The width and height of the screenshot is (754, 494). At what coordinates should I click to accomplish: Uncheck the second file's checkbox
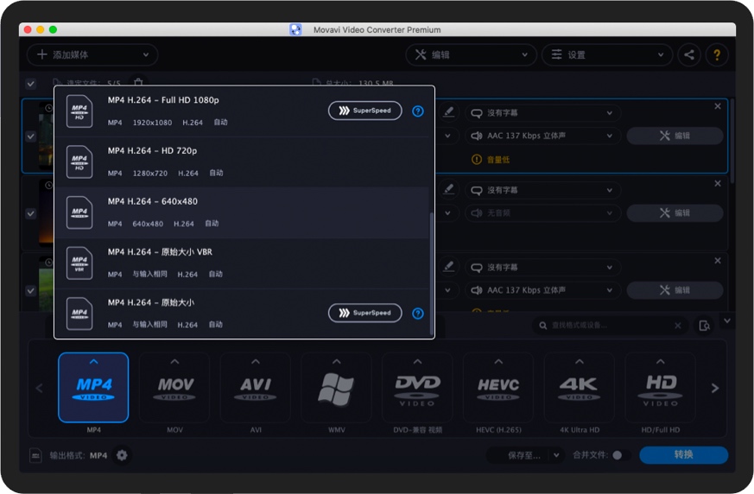tap(31, 213)
